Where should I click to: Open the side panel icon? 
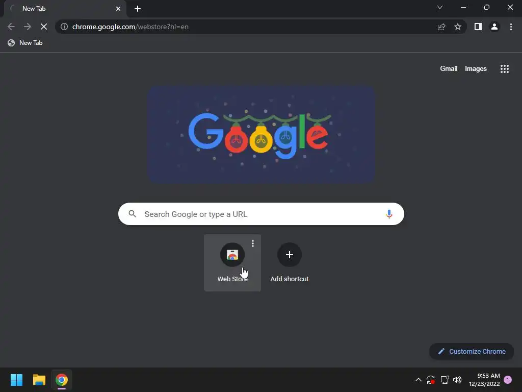(478, 27)
